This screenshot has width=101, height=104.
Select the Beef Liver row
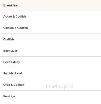click(x=50, y=51)
